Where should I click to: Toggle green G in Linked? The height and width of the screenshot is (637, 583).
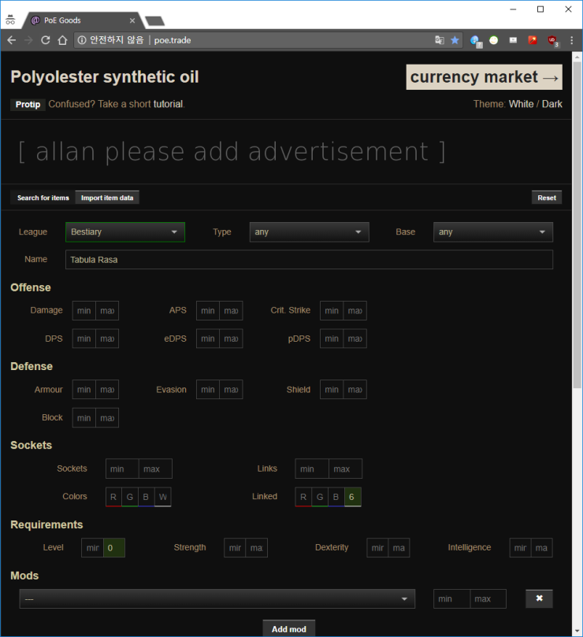click(x=320, y=497)
